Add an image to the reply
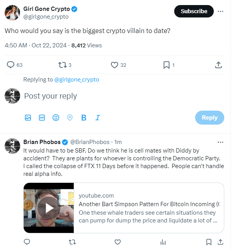This screenshot has width=232, height=250. coord(28,118)
